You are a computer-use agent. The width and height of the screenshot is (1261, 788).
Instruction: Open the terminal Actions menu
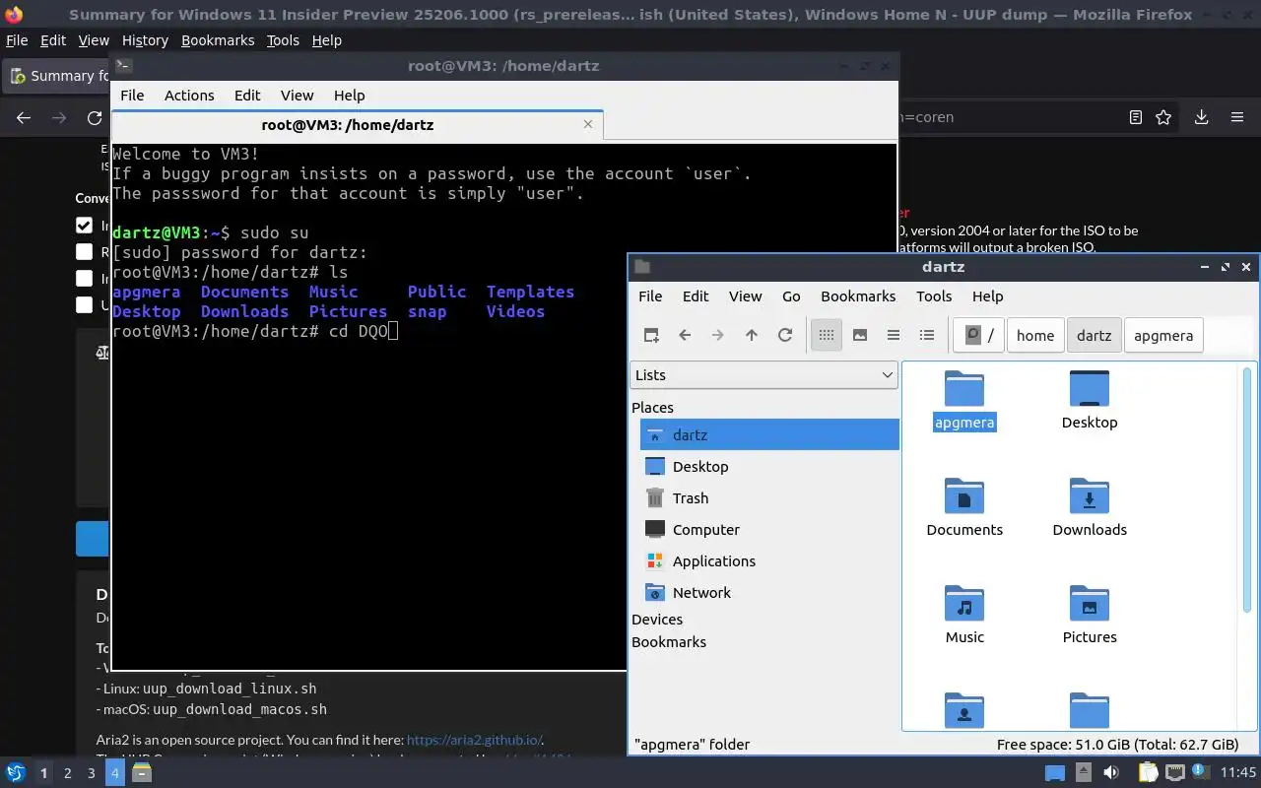tap(189, 95)
